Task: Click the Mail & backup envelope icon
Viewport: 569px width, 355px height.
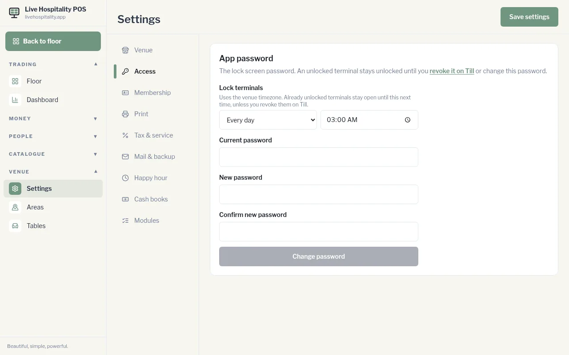Action: point(125,157)
